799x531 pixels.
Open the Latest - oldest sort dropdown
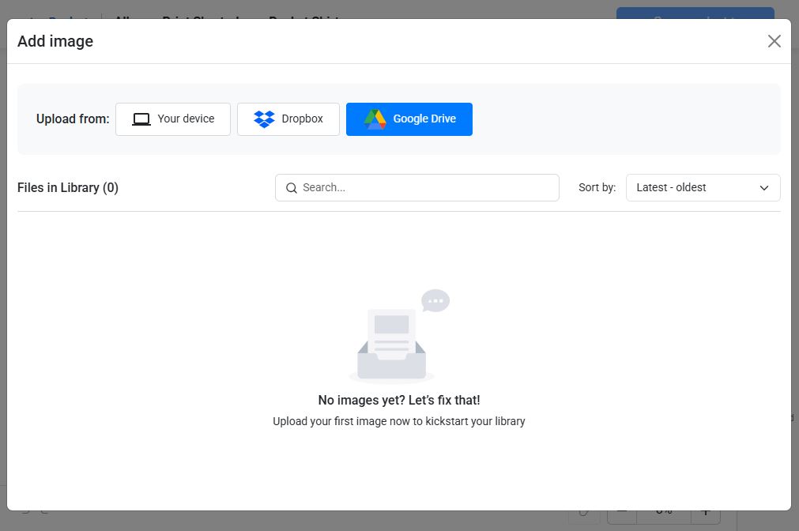703,188
